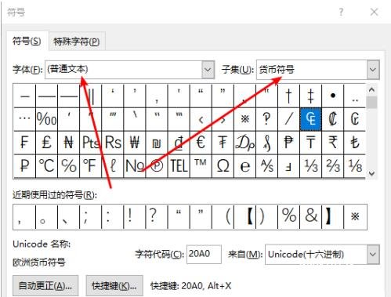Select the cruzeiro ₢ currency symbol
The image size is (391, 297).
[x=355, y=119]
